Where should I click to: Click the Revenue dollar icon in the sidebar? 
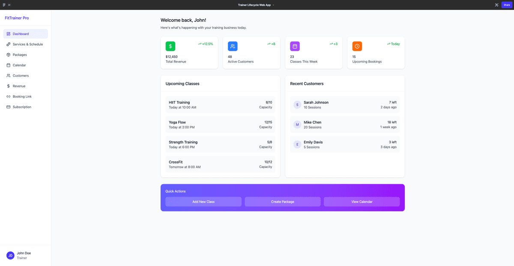[9, 86]
